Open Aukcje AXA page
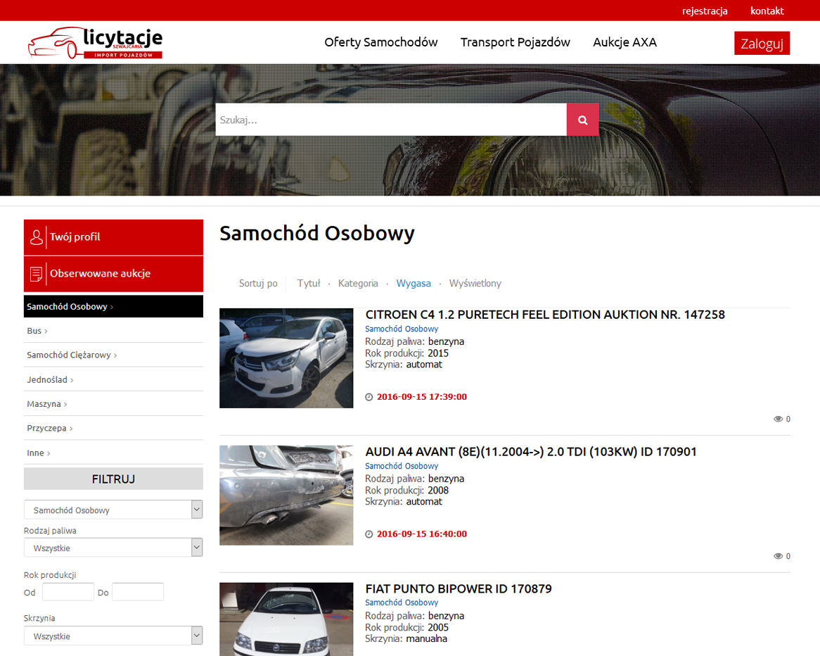 click(624, 42)
